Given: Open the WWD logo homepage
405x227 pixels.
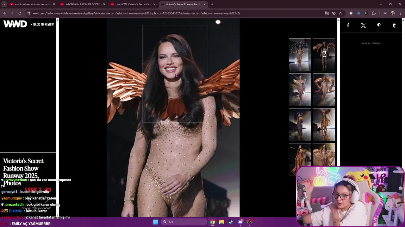Looking at the screenshot, I should pyautogui.click(x=15, y=24).
